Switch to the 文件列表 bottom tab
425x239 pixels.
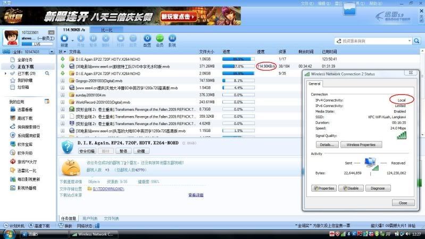(111, 218)
